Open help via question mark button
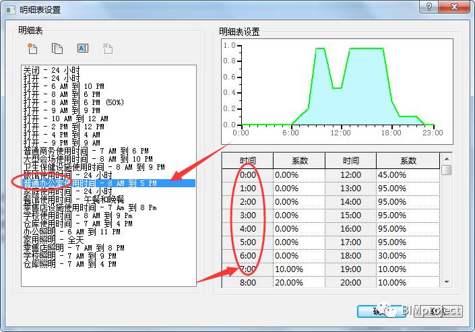This screenshot has width=475, height=332. pos(429,7)
